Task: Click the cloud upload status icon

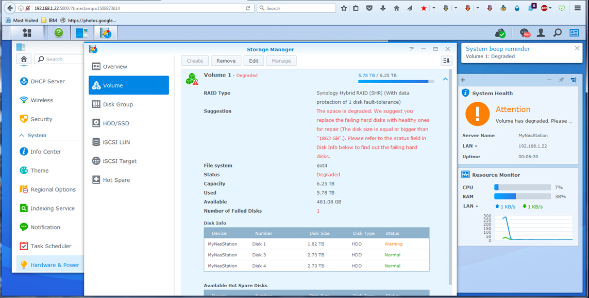Action: click(x=500, y=33)
